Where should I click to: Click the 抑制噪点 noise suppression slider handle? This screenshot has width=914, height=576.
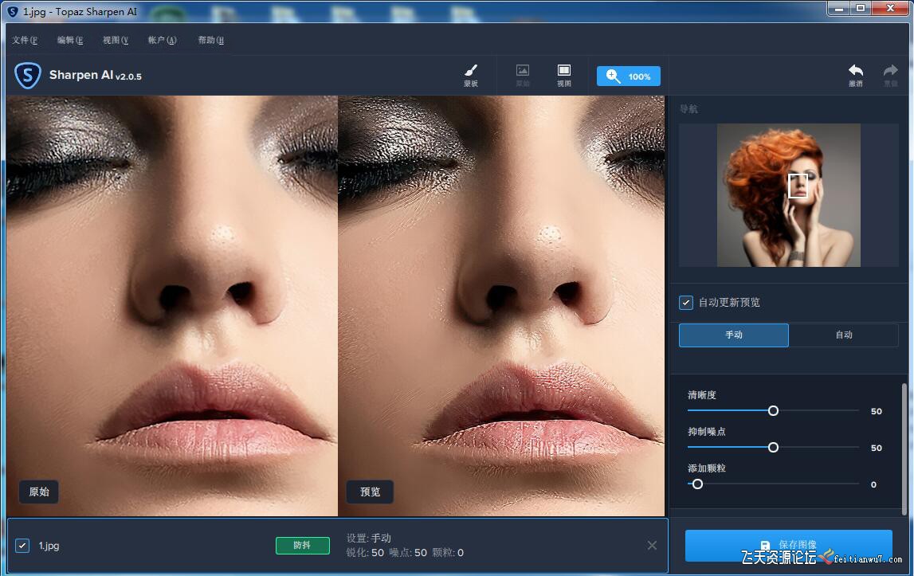click(773, 448)
